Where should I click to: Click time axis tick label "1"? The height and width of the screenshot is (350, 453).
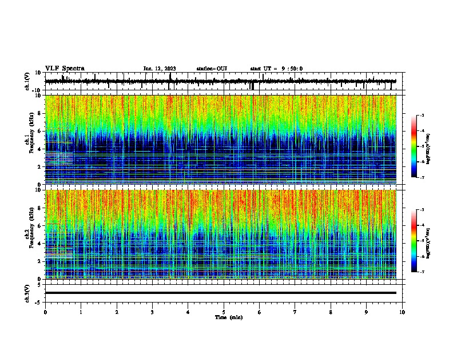(81, 312)
